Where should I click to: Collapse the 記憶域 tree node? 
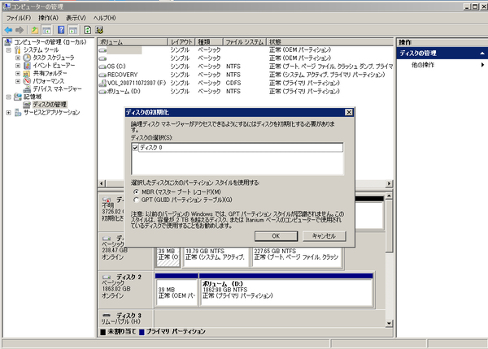pos(8,97)
